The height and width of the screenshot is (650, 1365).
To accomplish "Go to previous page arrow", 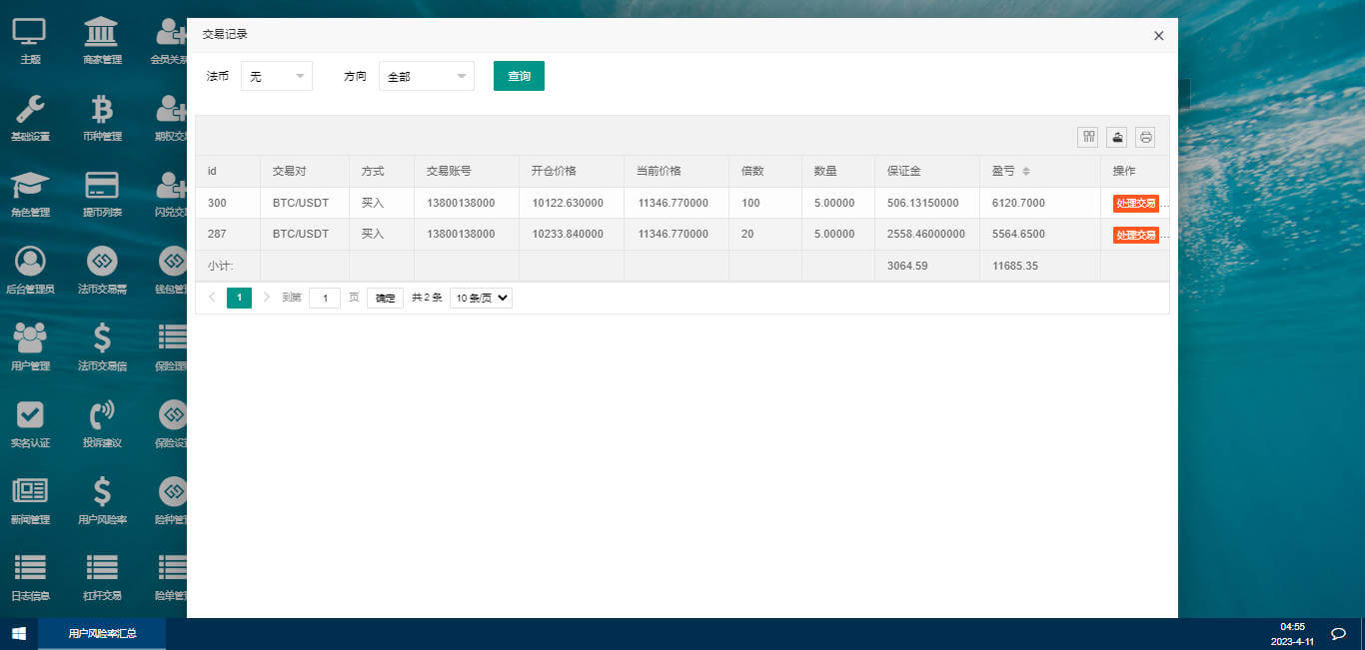I will [x=211, y=297].
